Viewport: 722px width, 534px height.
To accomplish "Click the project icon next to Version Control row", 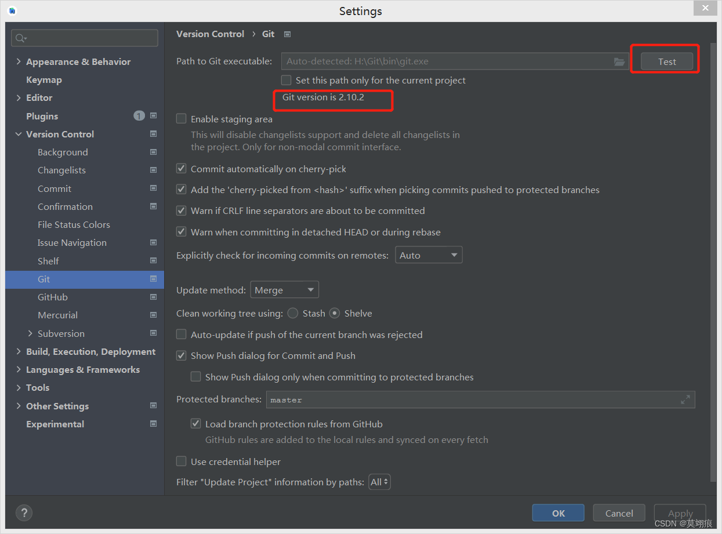I will (153, 134).
